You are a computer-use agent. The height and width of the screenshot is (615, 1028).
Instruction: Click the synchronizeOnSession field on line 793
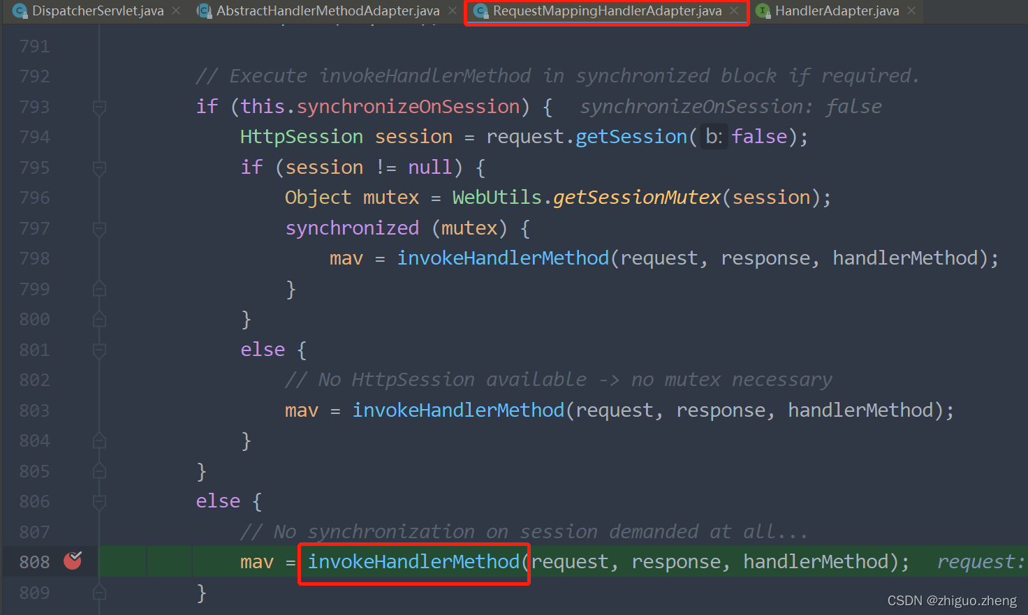pos(408,107)
